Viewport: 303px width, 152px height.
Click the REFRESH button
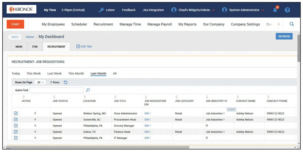click(284, 36)
